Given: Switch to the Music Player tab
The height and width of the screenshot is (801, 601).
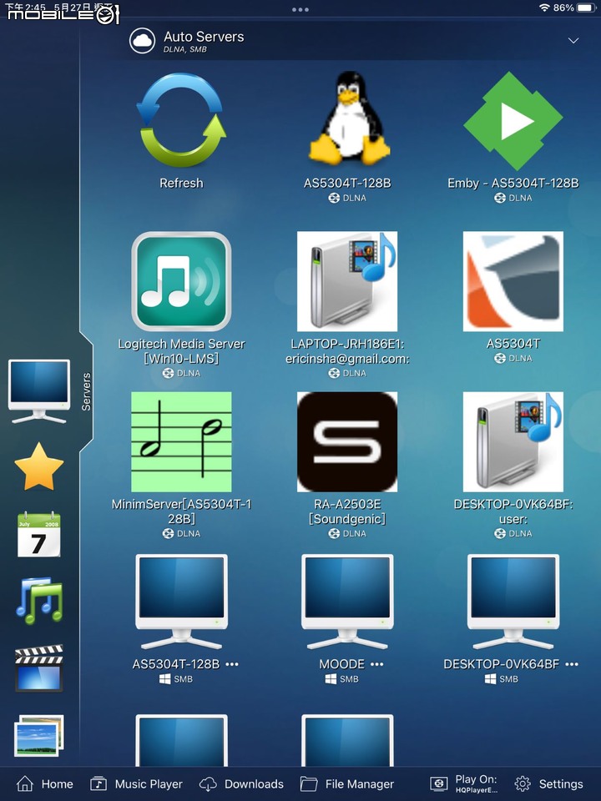Looking at the screenshot, I should [x=136, y=783].
